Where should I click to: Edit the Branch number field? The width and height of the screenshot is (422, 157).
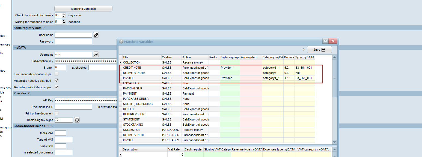pos(60,68)
